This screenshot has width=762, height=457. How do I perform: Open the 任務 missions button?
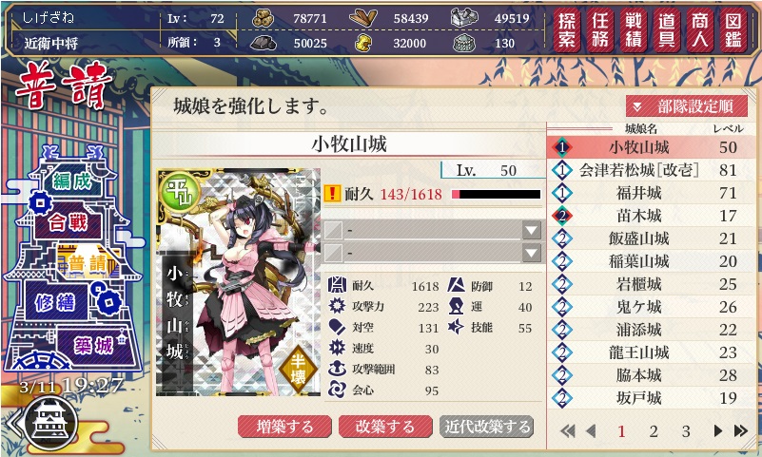[600, 30]
